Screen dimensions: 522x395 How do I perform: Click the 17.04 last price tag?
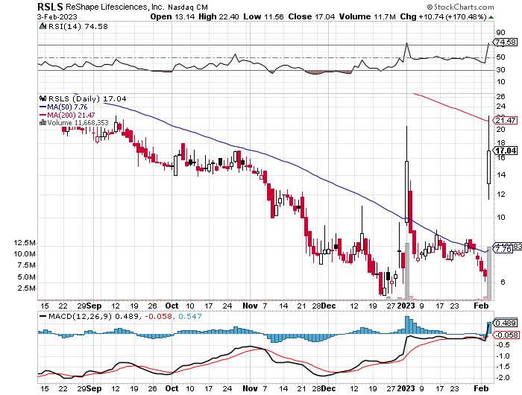506,151
